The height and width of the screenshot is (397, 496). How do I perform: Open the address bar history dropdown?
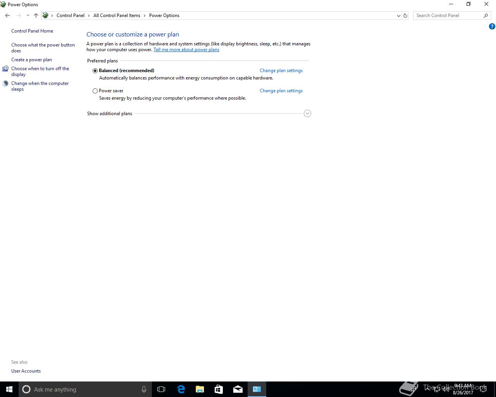coord(398,16)
